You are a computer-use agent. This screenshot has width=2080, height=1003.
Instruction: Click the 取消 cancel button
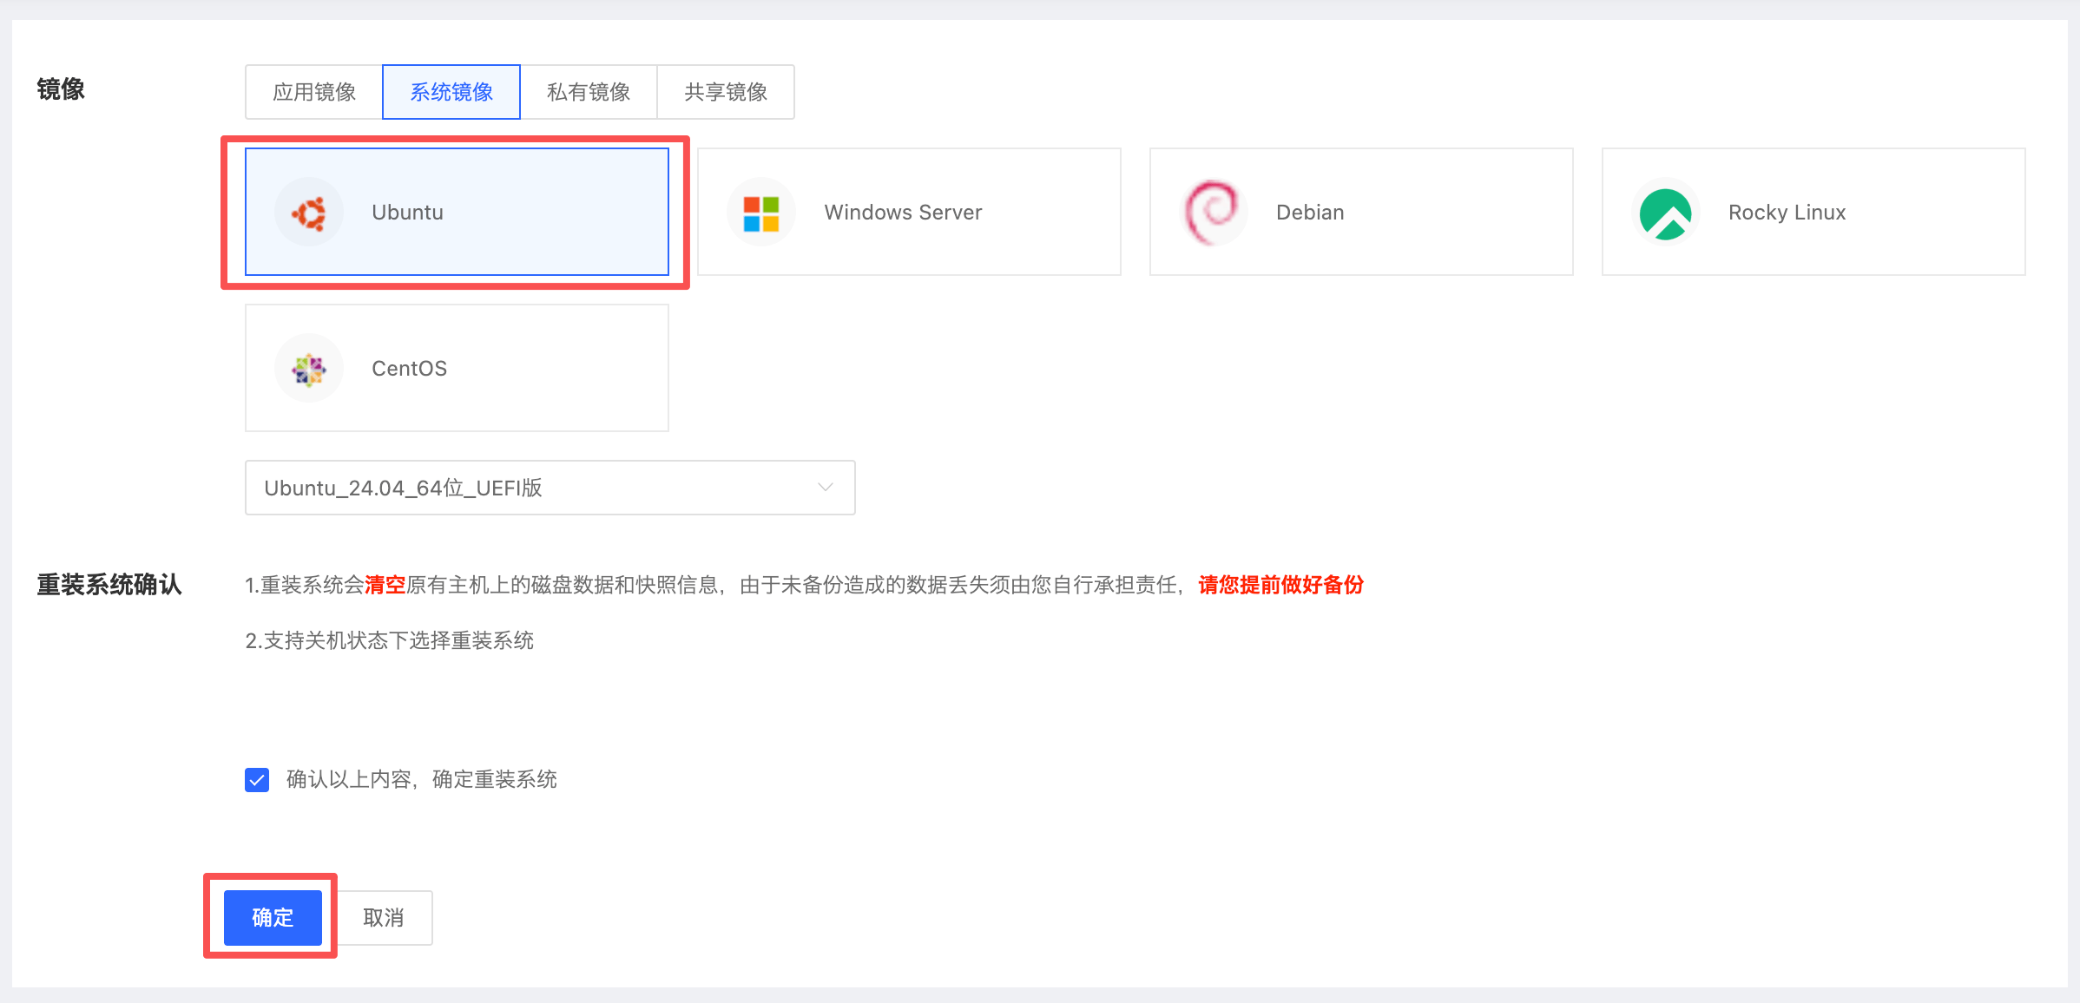click(383, 916)
